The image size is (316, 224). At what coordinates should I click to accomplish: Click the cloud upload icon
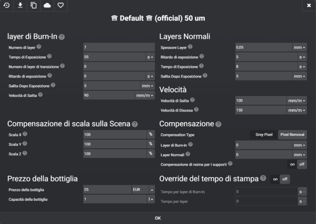pyautogui.click(x=47, y=5)
